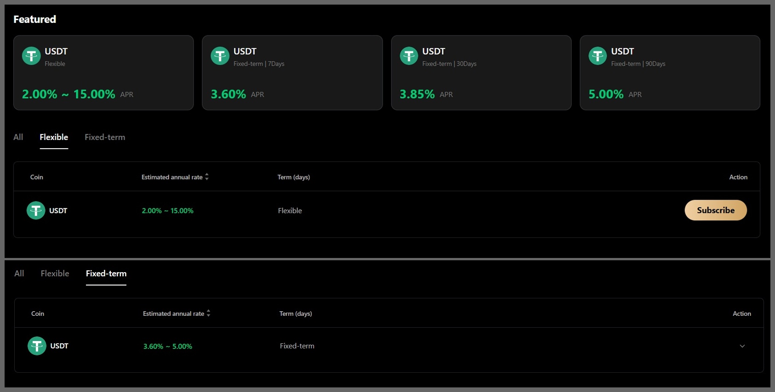Click 'Coin' column header in lower table

coord(38,314)
